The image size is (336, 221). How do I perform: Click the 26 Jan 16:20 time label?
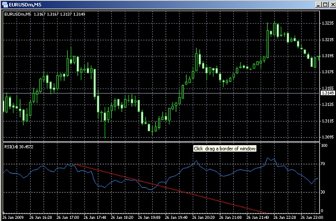[41, 217]
